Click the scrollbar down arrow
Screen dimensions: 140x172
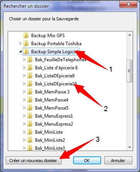tap(130, 147)
